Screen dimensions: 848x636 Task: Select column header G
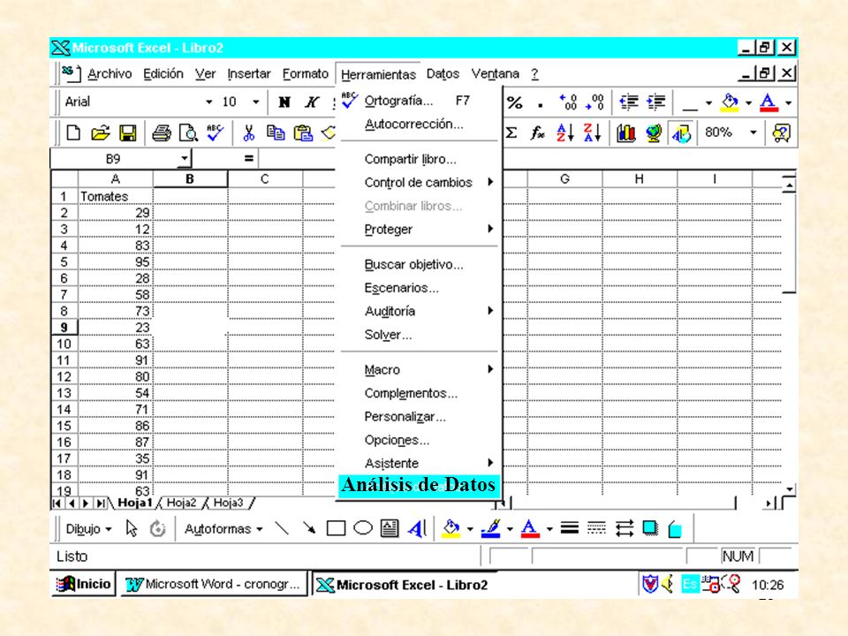(x=564, y=179)
